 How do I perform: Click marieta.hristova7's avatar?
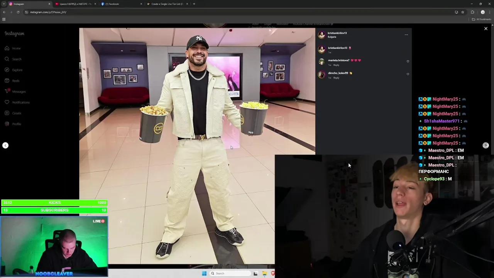(321, 62)
